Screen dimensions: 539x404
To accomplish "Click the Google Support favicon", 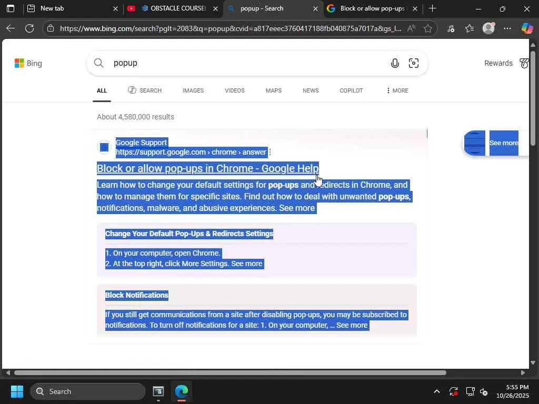I will (x=104, y=147).
